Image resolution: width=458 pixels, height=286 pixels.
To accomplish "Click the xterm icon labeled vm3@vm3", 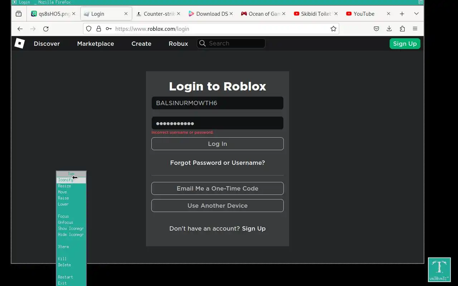I will click(x=439, y=270).
